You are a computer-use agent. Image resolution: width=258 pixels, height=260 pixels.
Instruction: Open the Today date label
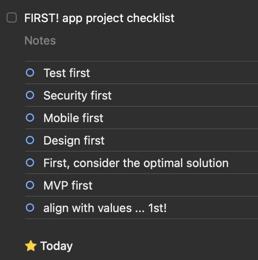pos(57,246)
